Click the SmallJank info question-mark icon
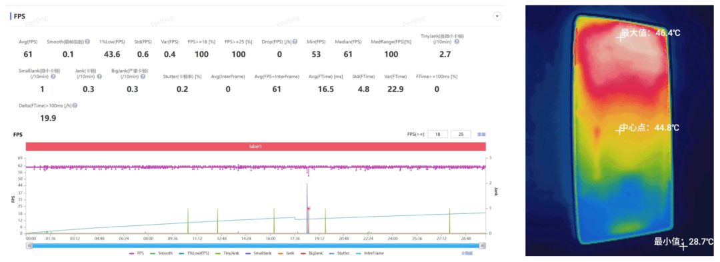Screen dimensions: 720x262 (53, 77)
